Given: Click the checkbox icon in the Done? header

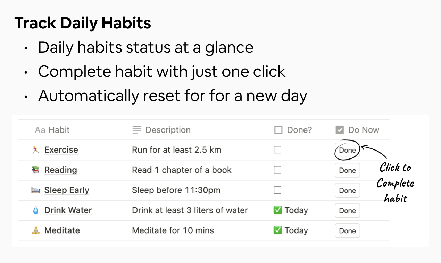Looking at the screenshot, I should tap(279, 130).
